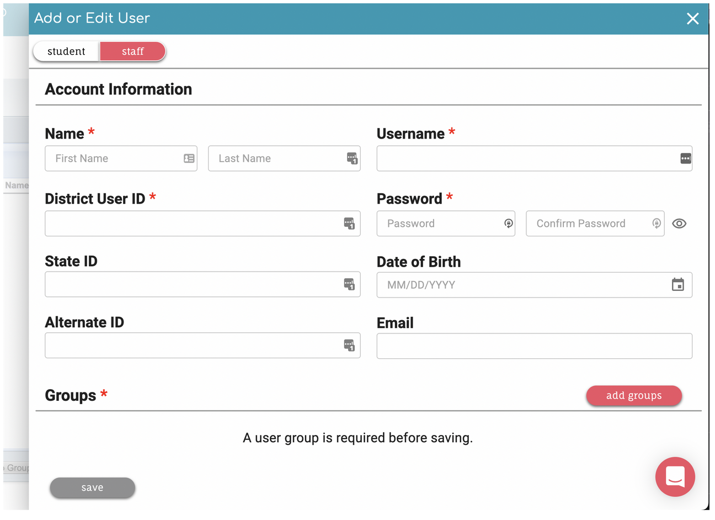The image size is (715, 520).
Task: Click the autofill icon in District User ID field
Action: point(349,224)
